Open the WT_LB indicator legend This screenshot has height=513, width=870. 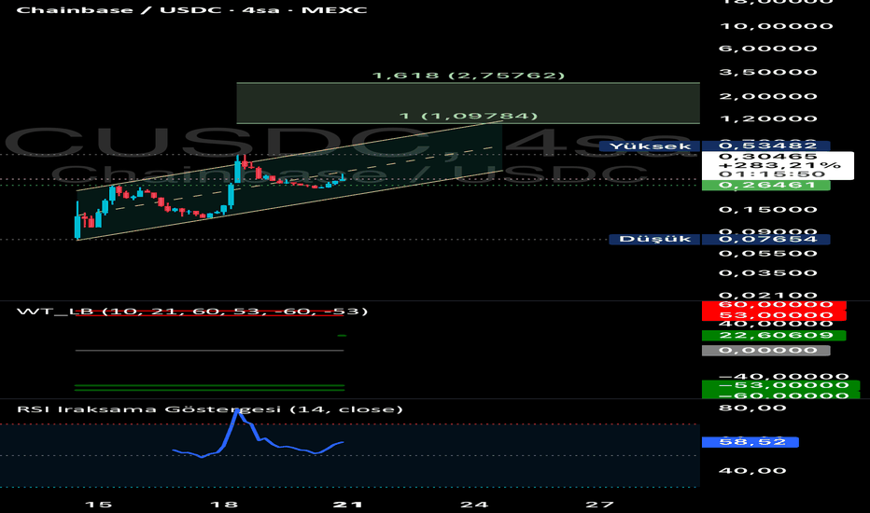point(192,312)
